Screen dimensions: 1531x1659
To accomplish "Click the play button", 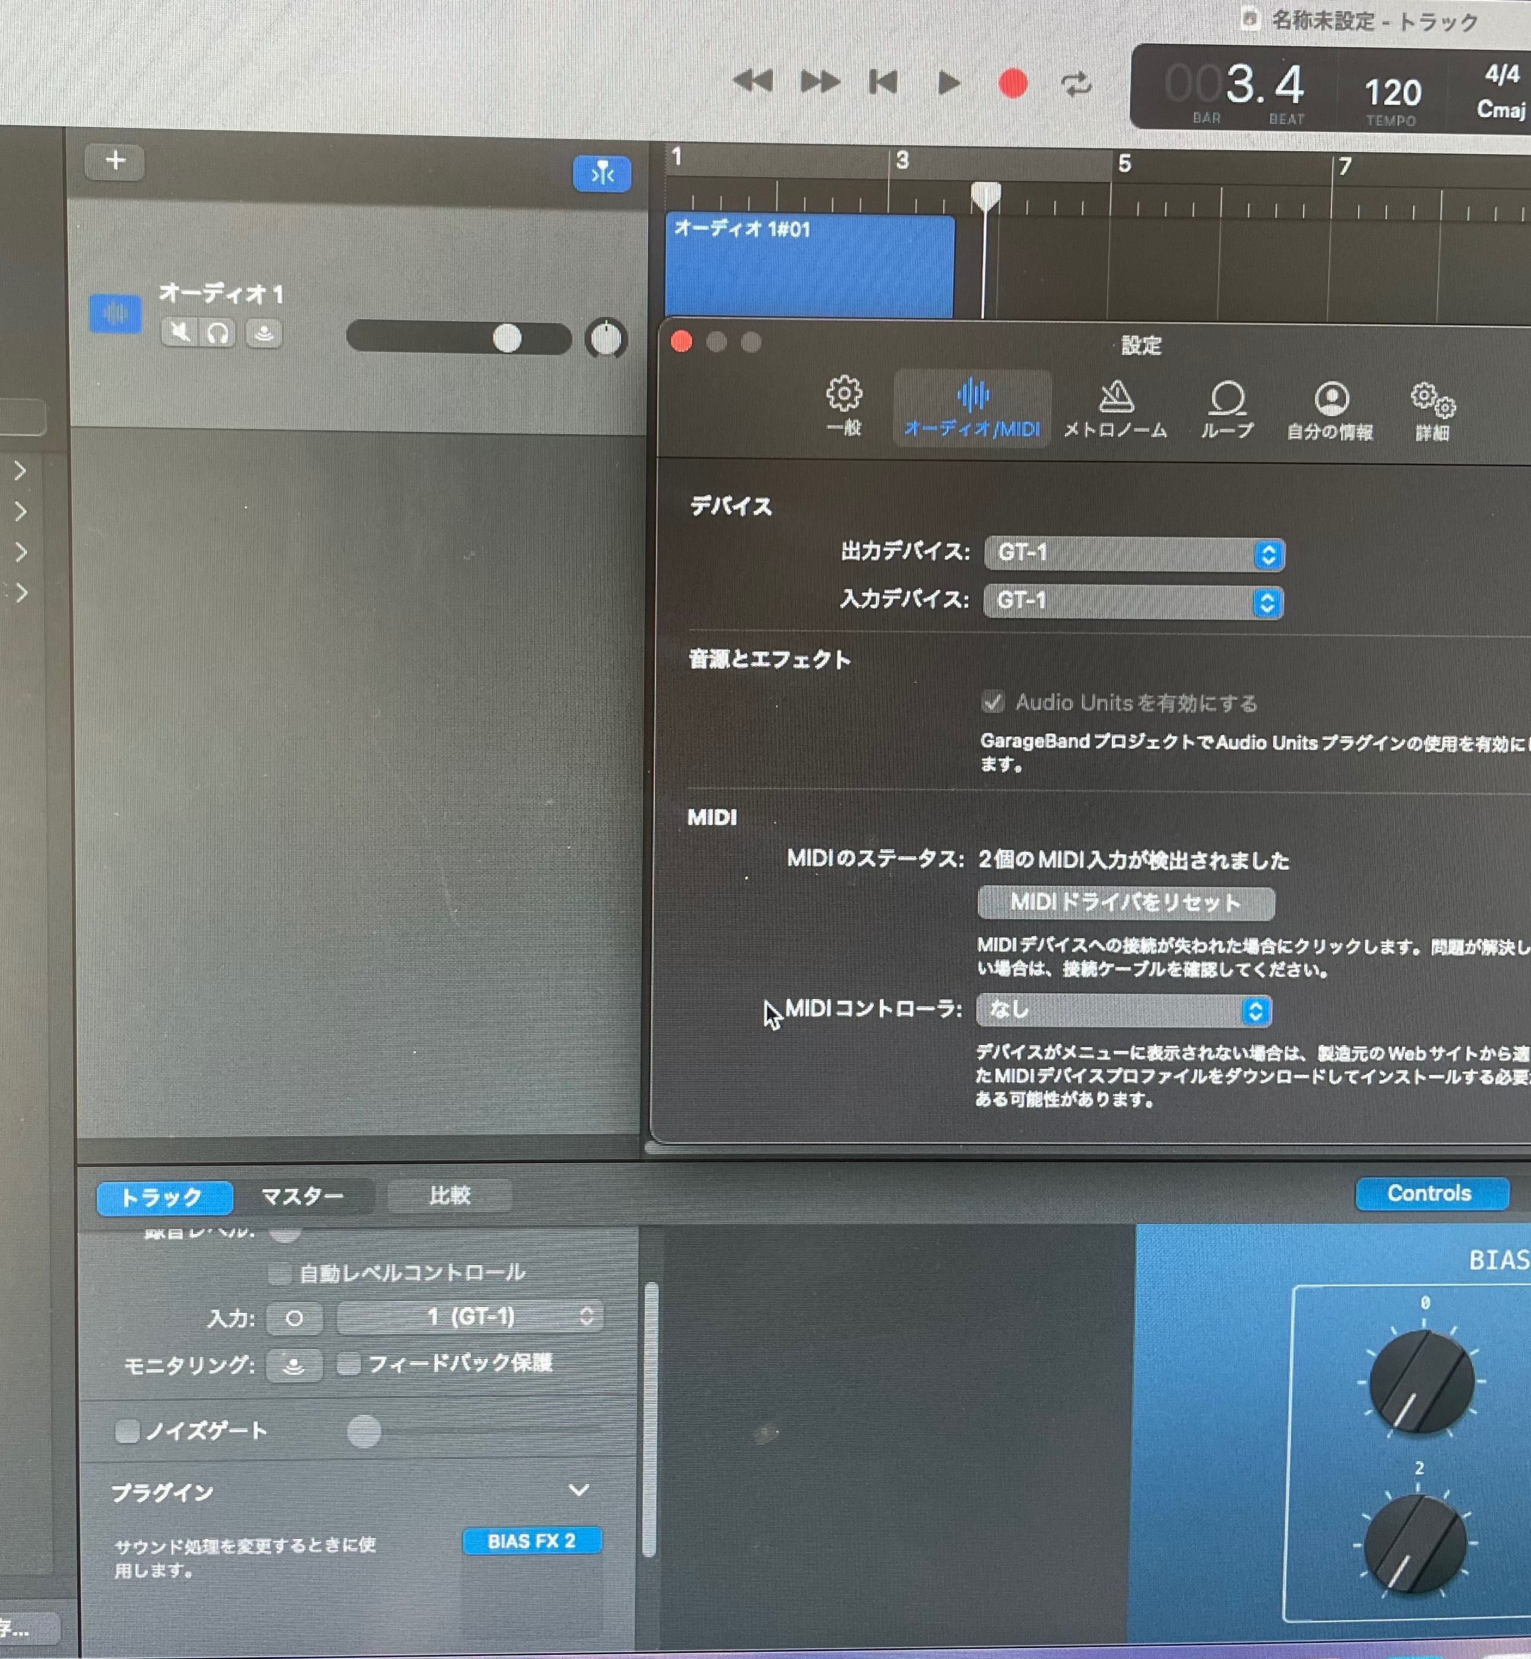I will tap(948, 83).
